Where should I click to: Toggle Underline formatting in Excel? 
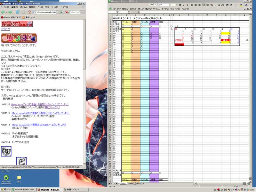[x=187, y=5]
